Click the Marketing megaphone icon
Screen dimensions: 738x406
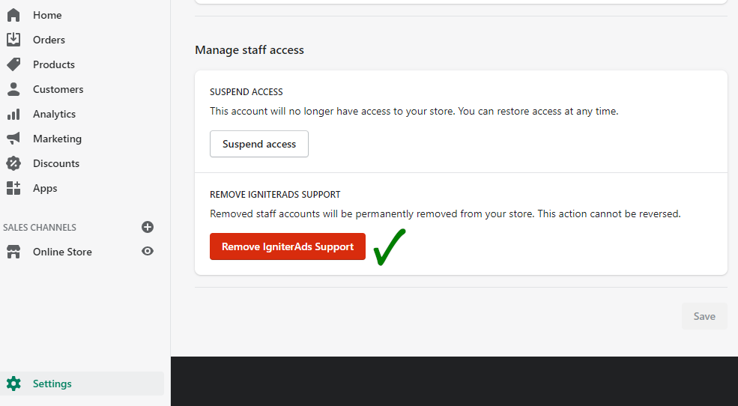(x=13, y=139)
